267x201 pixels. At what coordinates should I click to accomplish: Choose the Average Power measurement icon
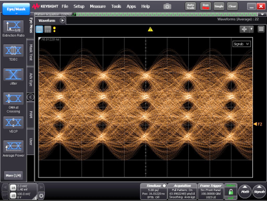click(x=14, y=146)
